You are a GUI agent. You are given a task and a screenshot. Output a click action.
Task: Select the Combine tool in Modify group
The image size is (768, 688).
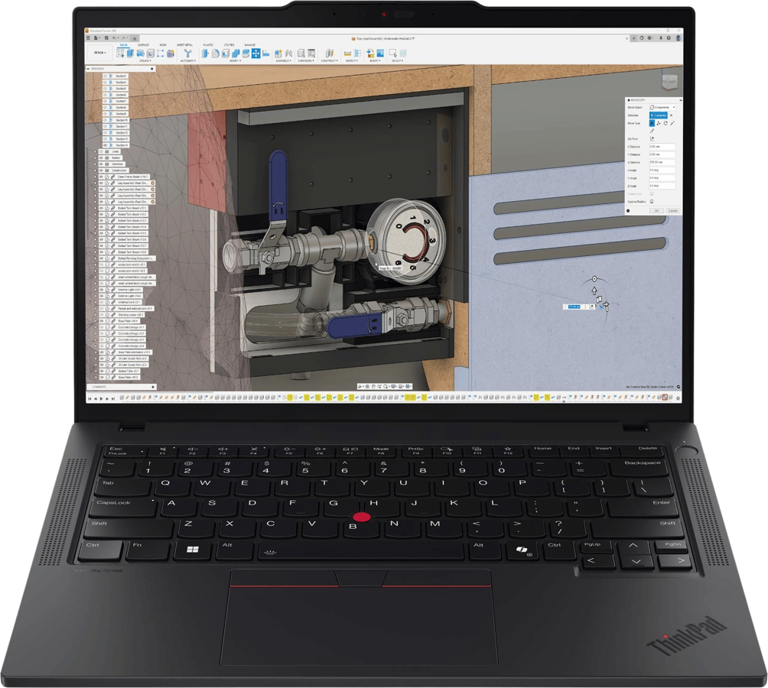[236, 53]
